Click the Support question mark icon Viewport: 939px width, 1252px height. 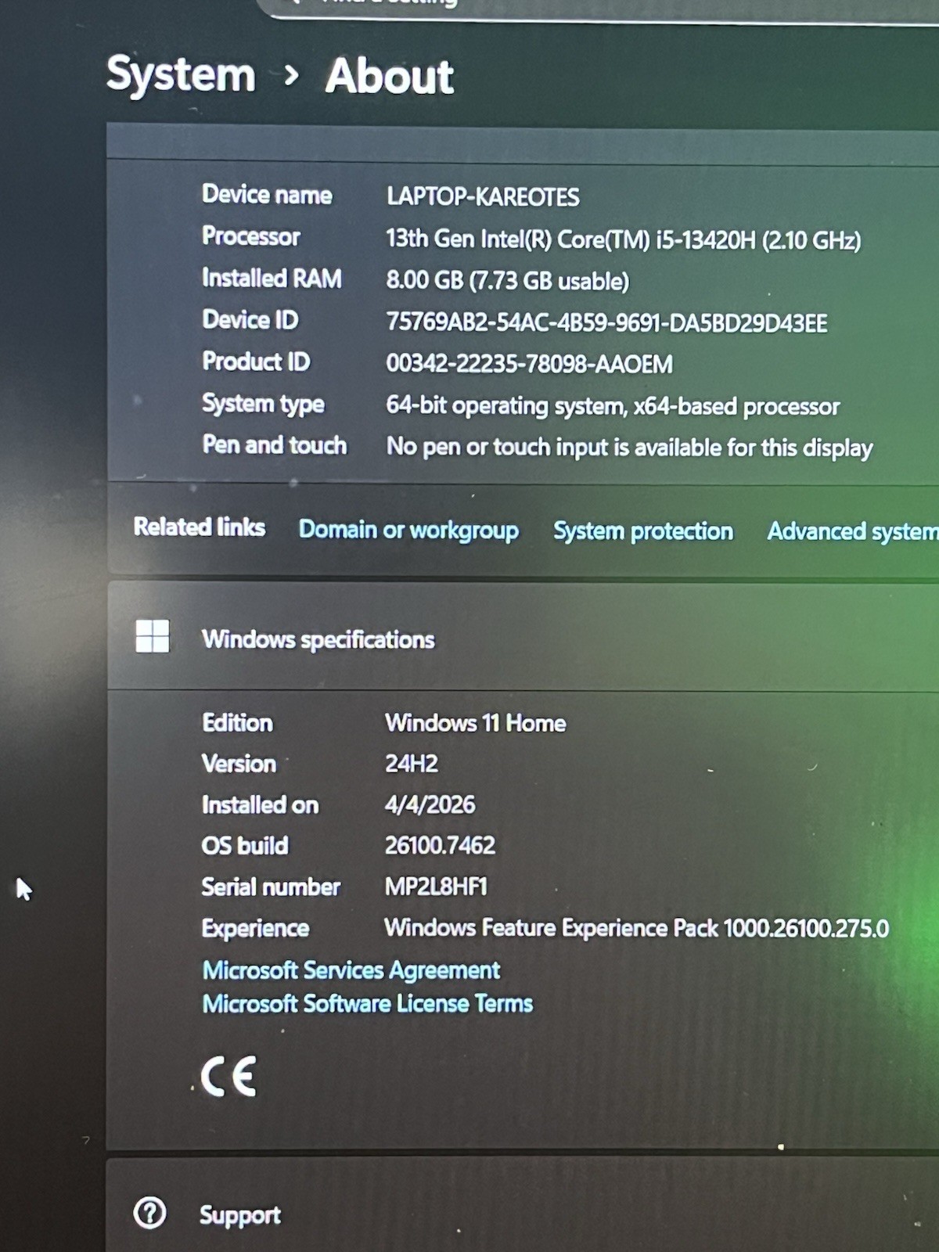149,1213
